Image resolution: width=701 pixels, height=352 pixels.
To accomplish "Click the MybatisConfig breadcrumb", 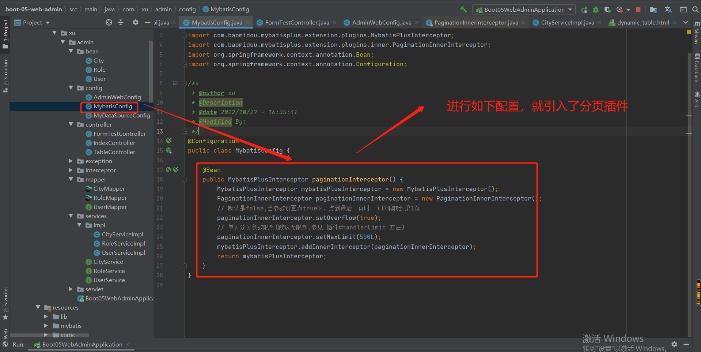I will (226, 10).
